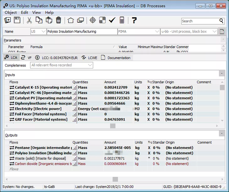
Task: Save the process with the floppy icon
Action: coord(17,20)
